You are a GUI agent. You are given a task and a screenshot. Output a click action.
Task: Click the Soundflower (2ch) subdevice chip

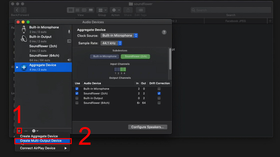pyautogui.click(x=136, y=56)
